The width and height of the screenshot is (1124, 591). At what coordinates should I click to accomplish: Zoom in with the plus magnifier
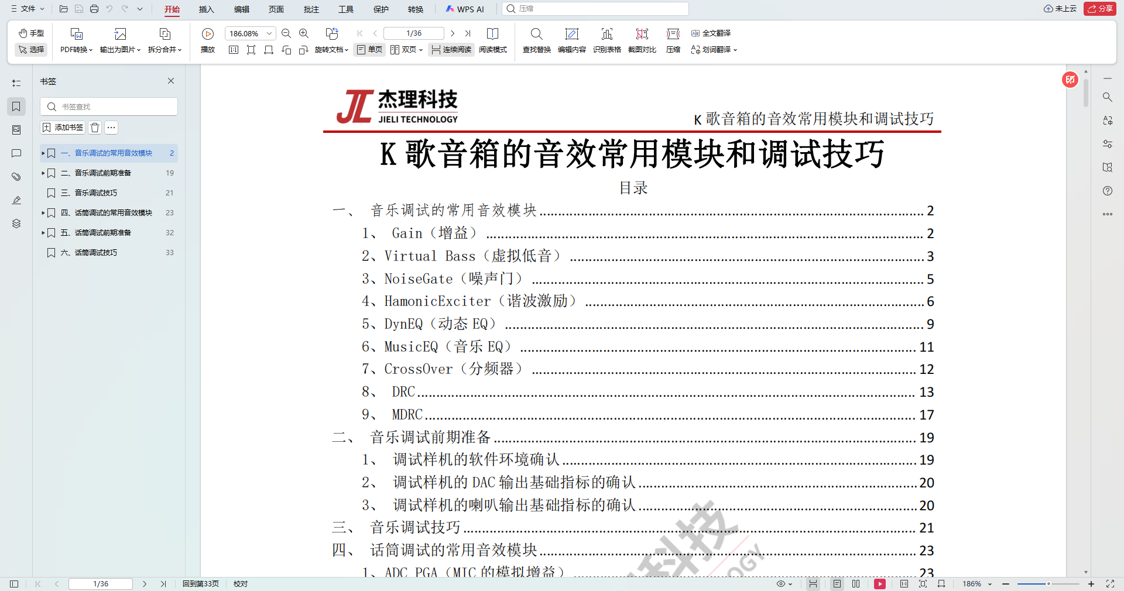point(304,33)
